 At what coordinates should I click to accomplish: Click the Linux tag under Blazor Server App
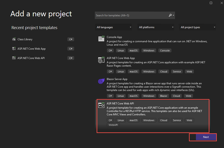click(121, 96)
